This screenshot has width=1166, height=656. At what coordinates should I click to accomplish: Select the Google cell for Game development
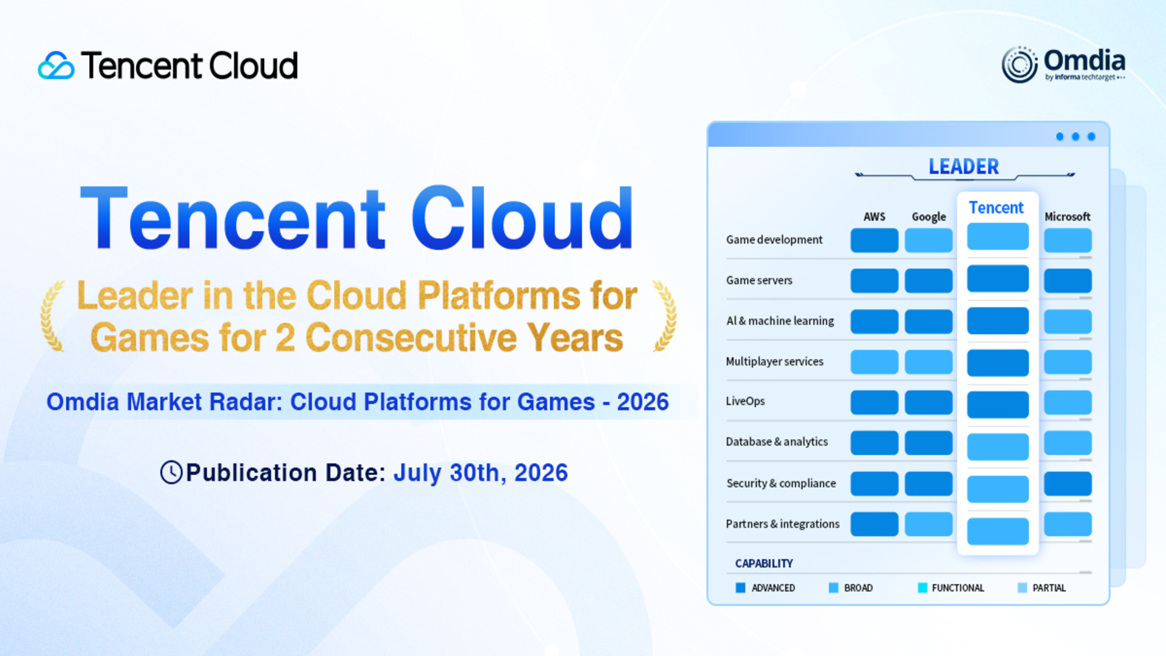929,241
